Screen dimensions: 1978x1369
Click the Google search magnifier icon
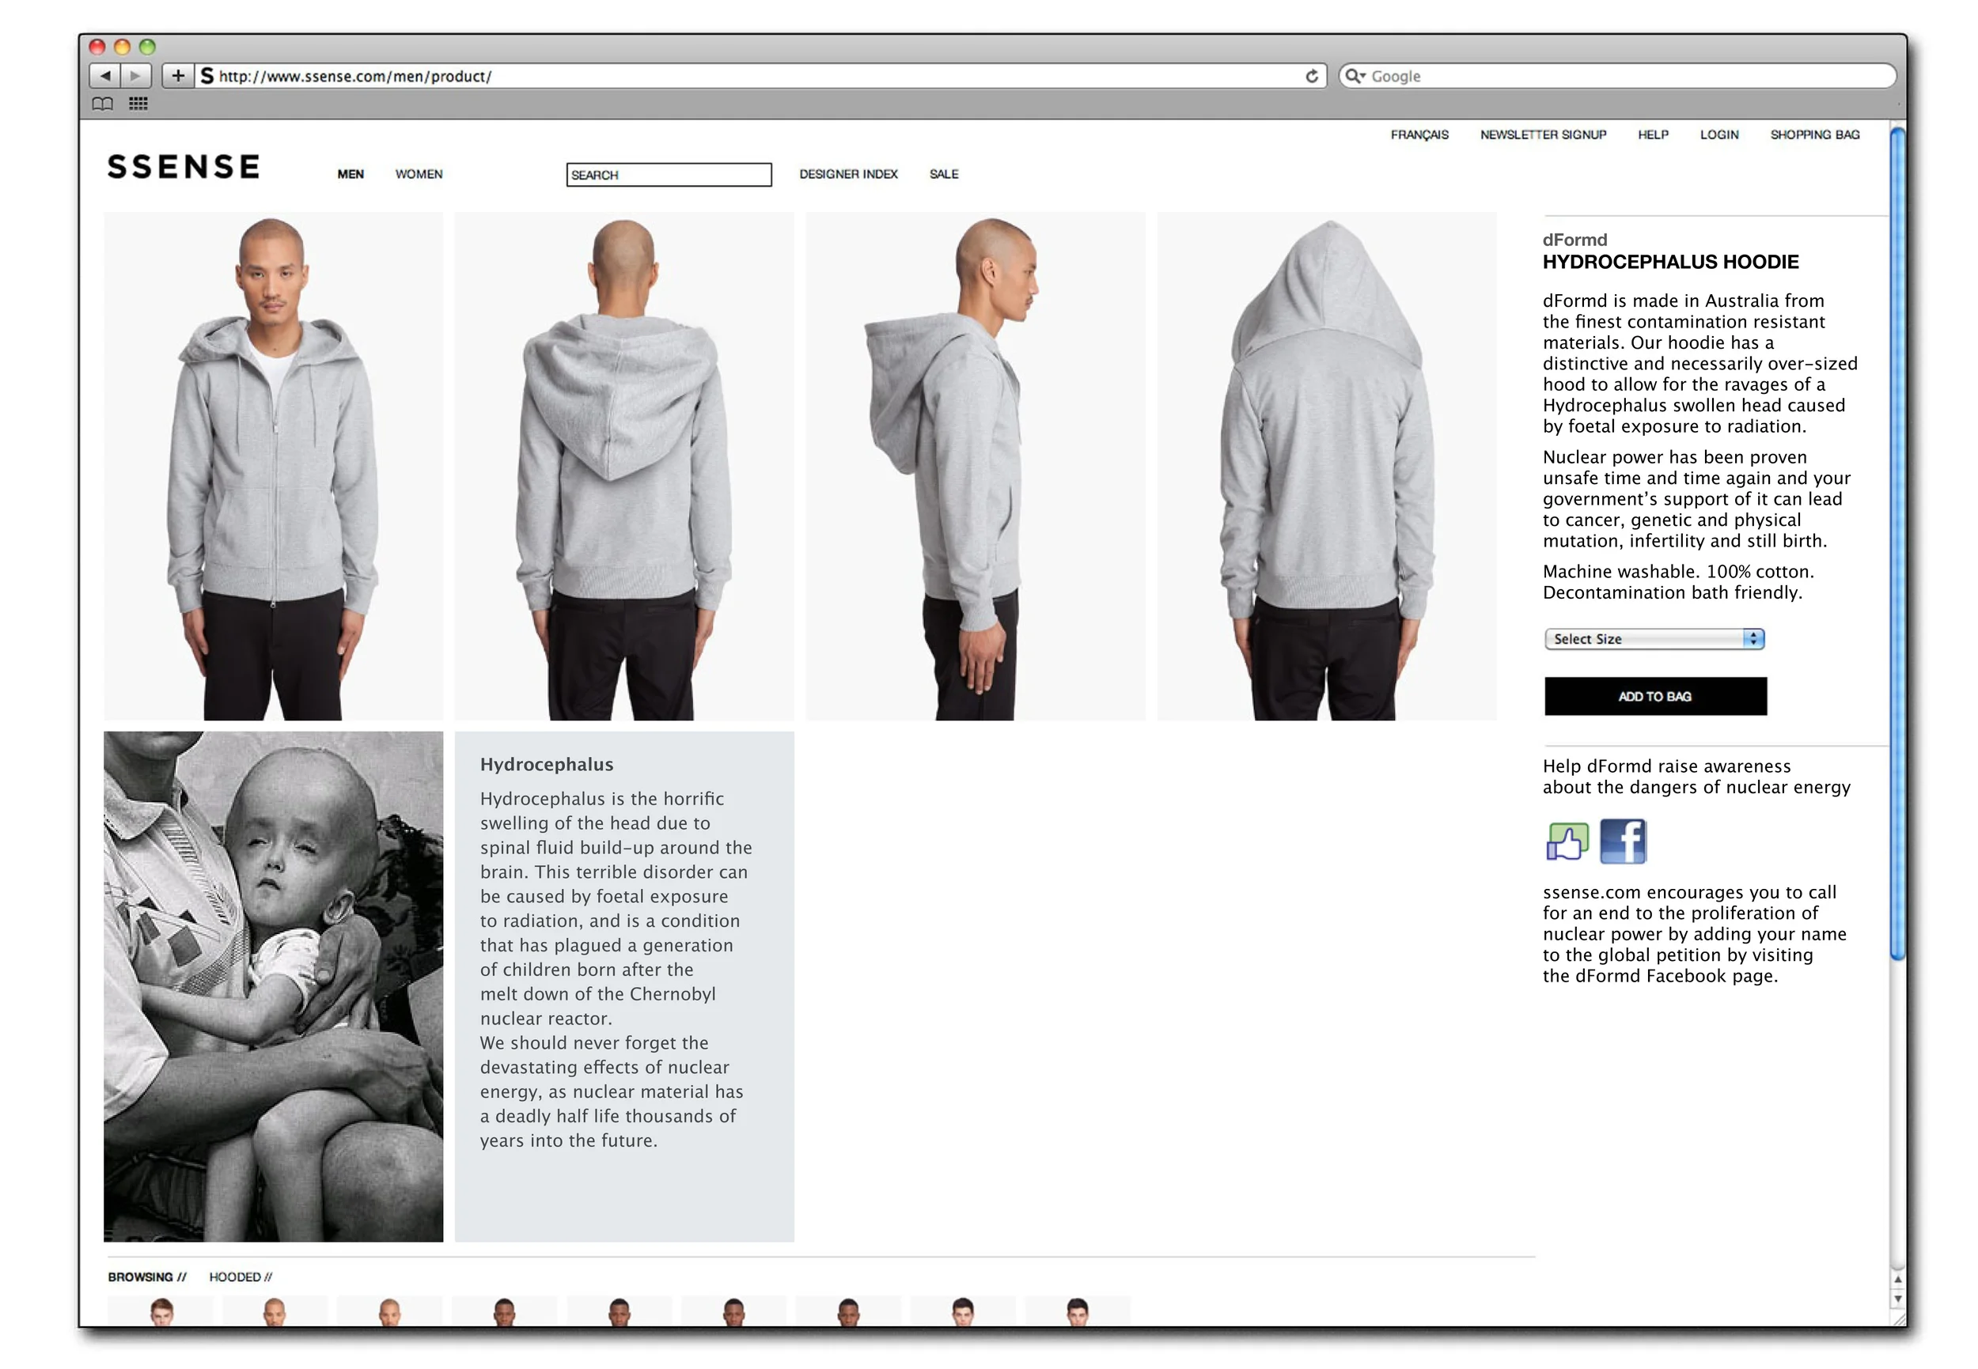click(x=1354, y=77)
